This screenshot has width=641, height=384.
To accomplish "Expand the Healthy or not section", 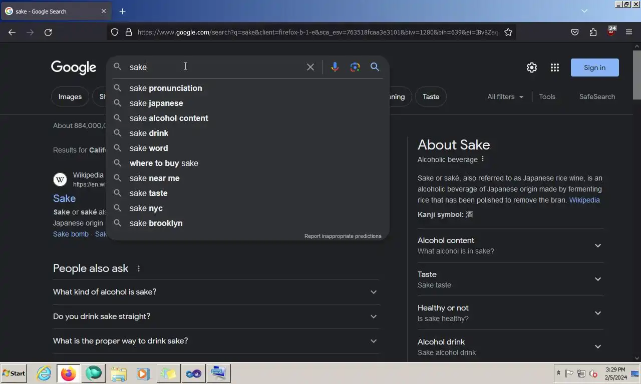I will (510, 313).
